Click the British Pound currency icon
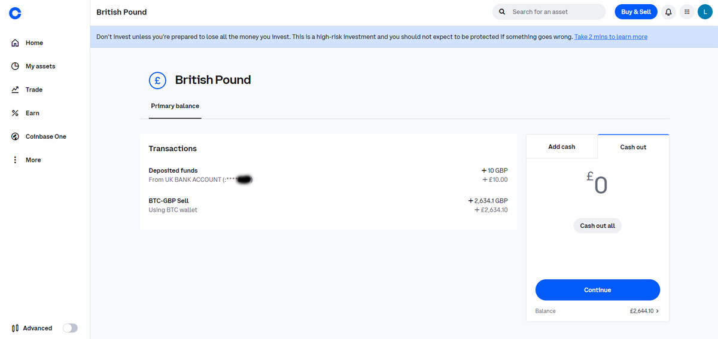The width and height of the screenshot is (718, 339). tap(157, 80)
